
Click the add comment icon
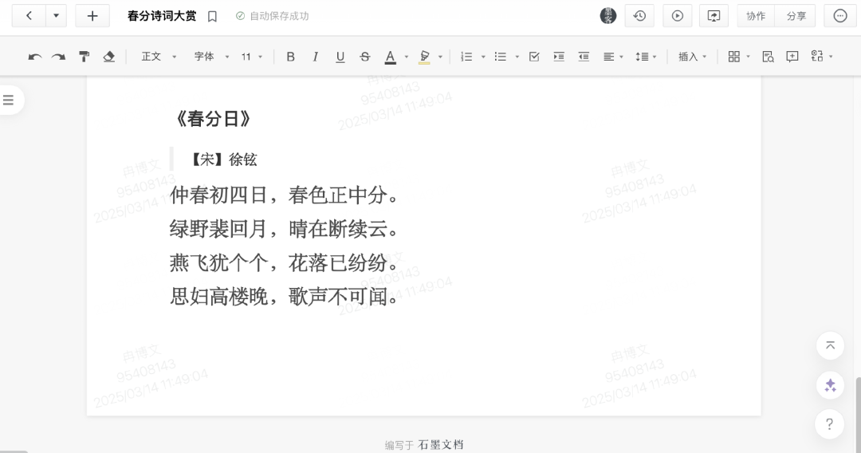point(792,57)
